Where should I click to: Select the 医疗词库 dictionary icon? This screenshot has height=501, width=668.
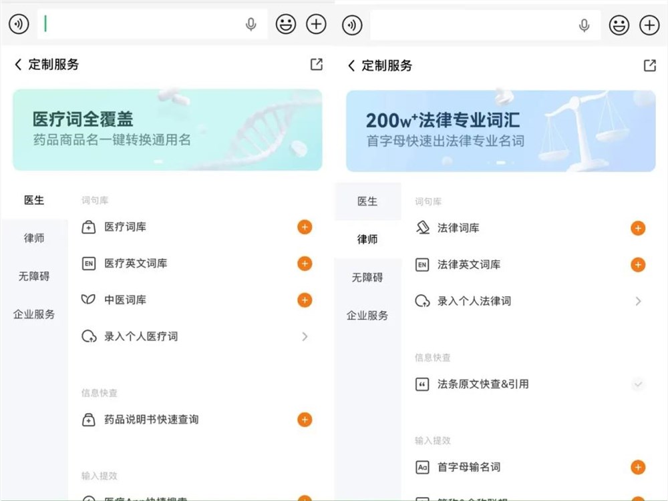point(88,227)
